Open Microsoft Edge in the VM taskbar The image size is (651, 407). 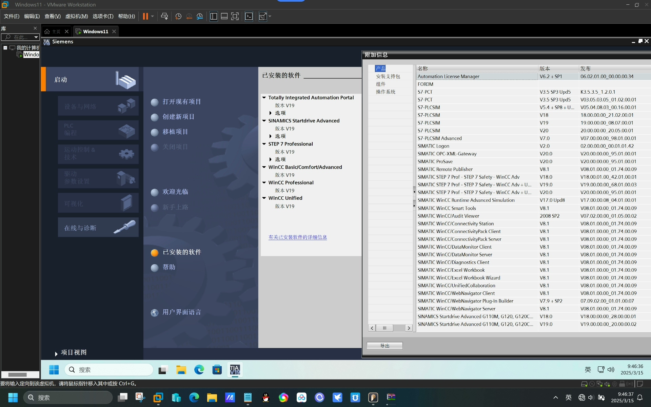(x=199, y=370)
